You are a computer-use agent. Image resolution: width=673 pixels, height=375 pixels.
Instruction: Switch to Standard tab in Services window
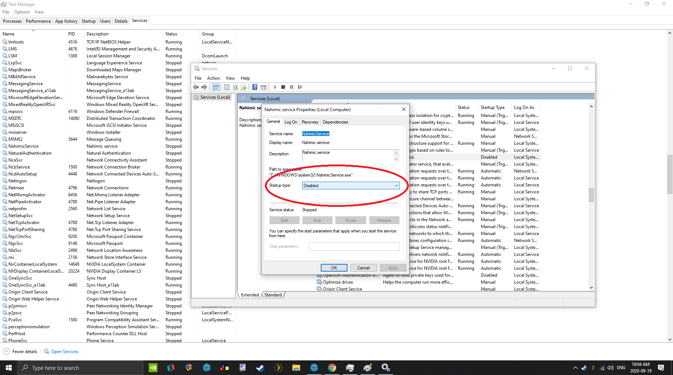pos(273,295)
